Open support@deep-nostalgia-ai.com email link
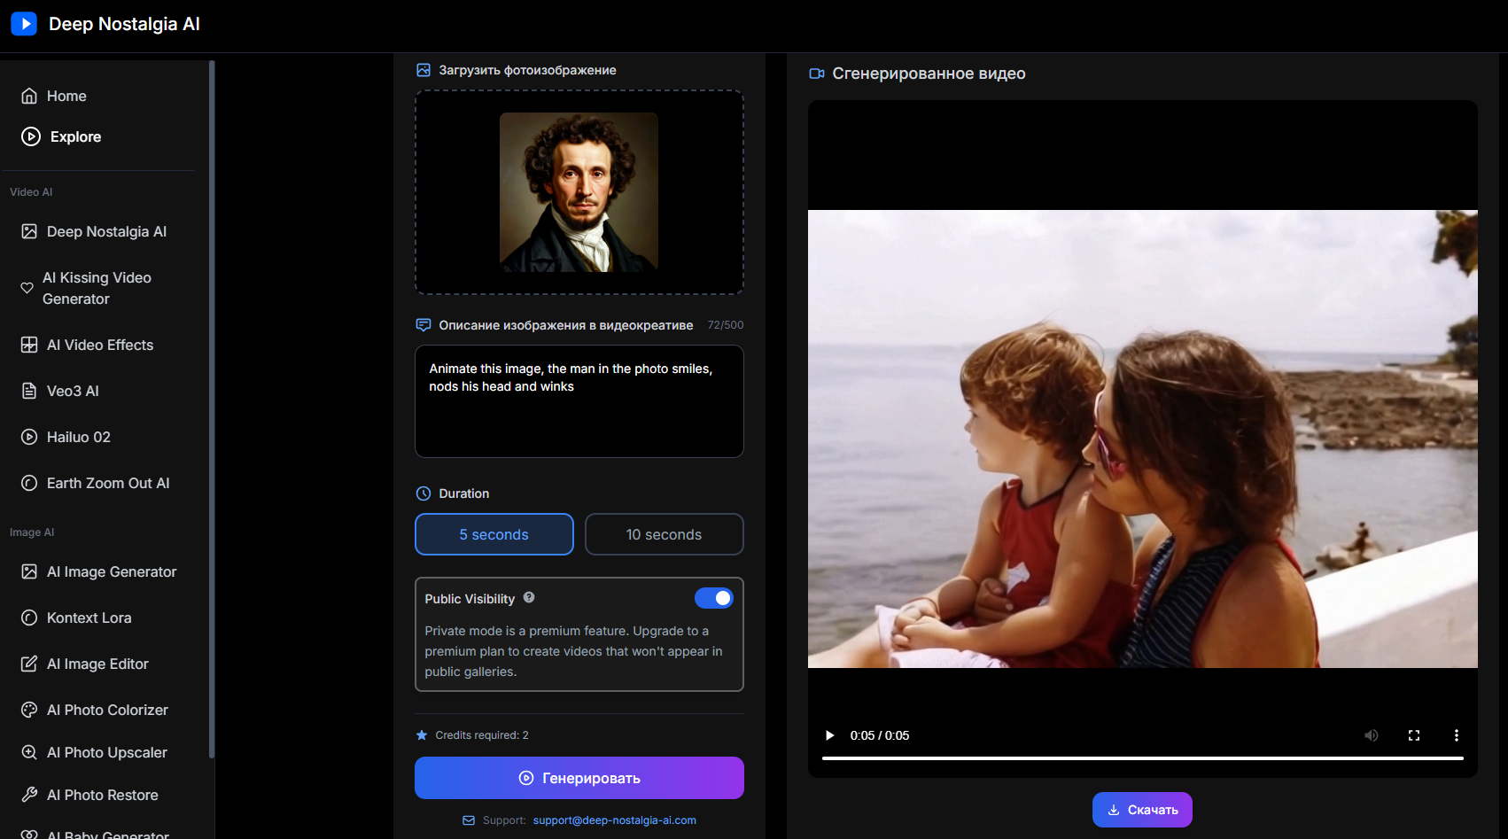 614,820
